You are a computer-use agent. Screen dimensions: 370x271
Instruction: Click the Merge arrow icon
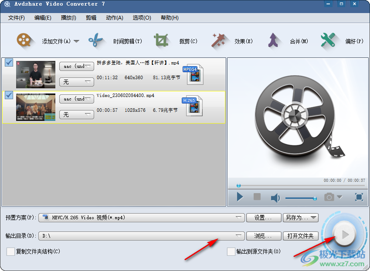tap(273, 40)
